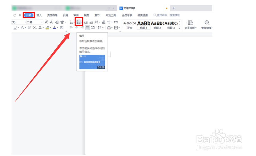This screenshot has width=256, height=156.
Task: Open the 页面布局 tab
Action: [x=52, y=15]
